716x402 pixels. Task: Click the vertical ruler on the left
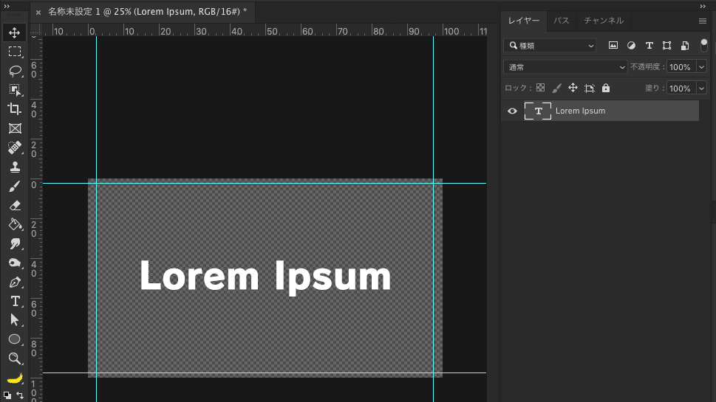pos(36,219)
